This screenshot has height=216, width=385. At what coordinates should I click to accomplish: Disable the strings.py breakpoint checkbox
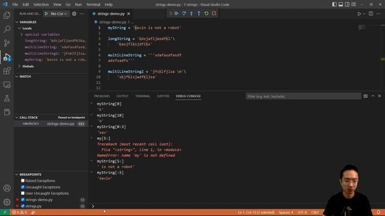(23, 206)
